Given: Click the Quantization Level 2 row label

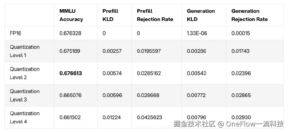Looking at the screenshot, I should coord(25,73).
